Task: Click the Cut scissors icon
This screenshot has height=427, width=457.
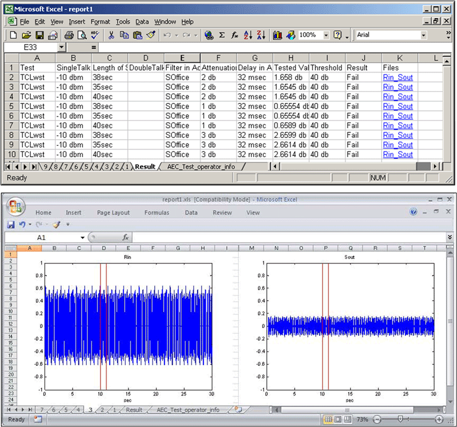Action: tap(111, 35)
